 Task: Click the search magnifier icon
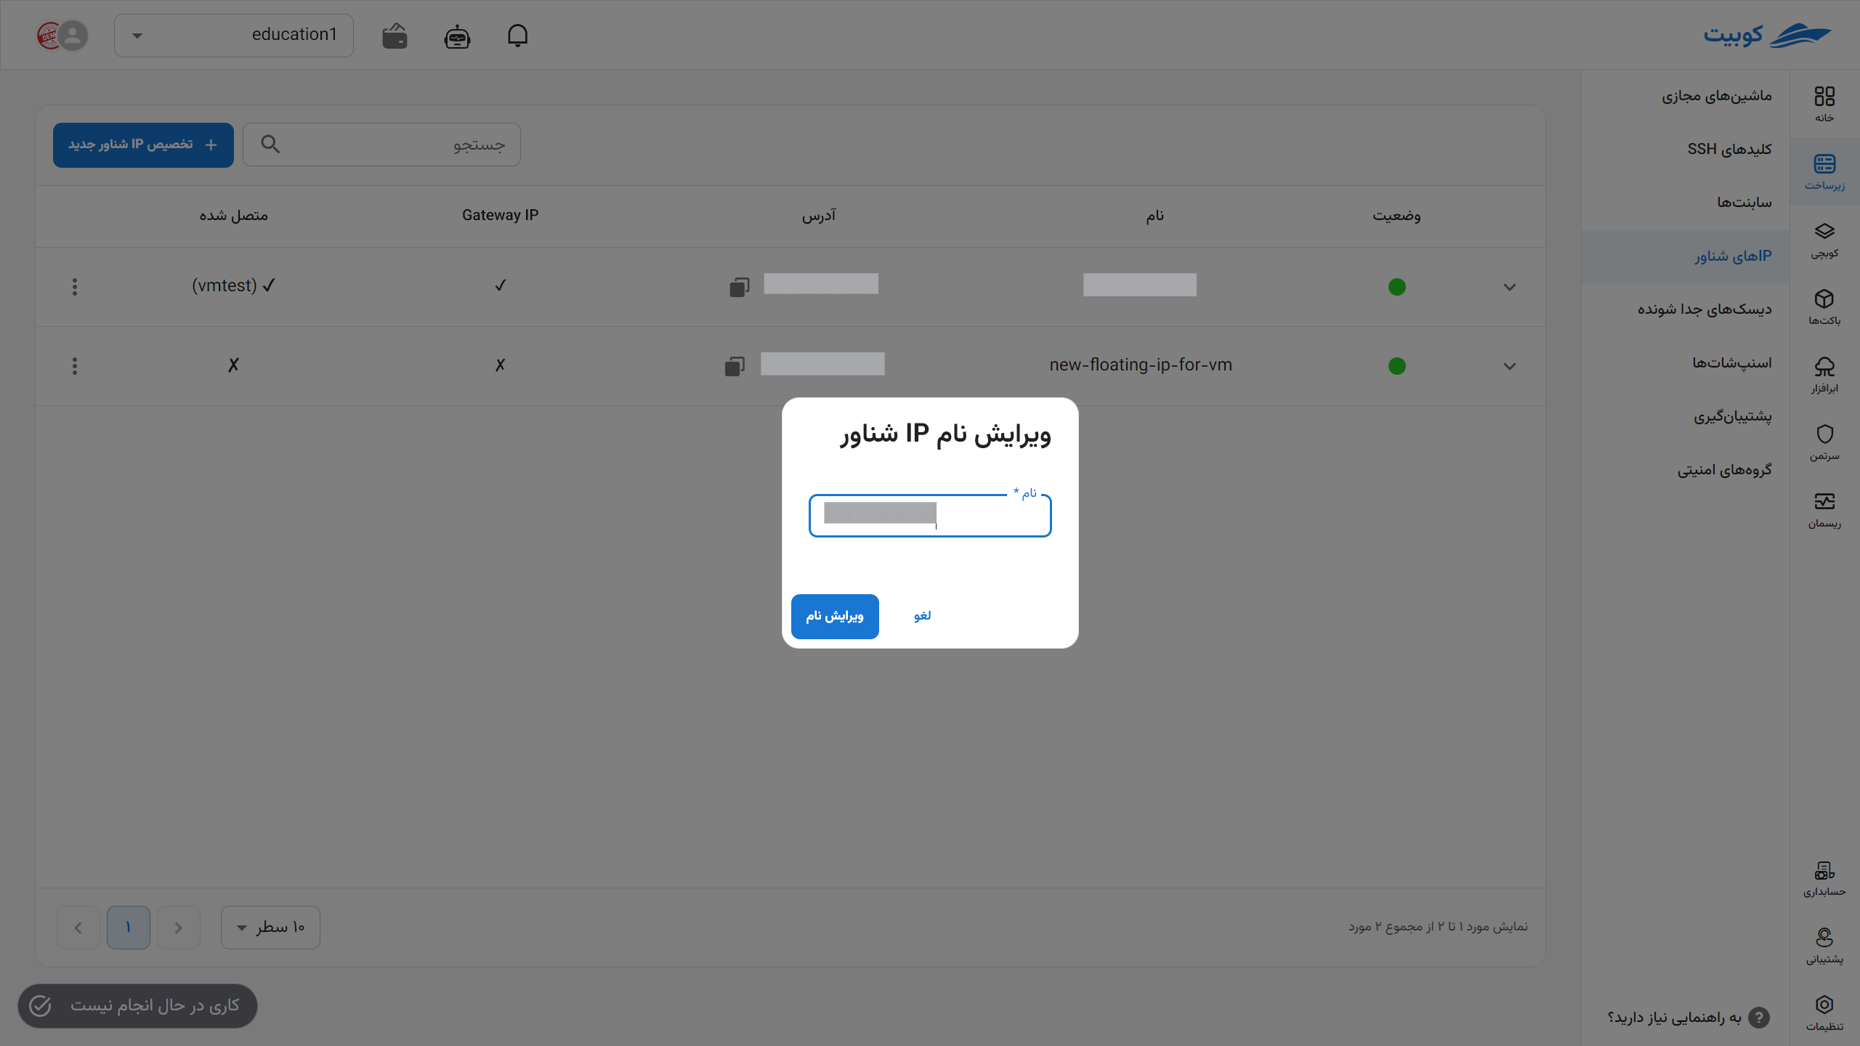(x=270, y=144)
